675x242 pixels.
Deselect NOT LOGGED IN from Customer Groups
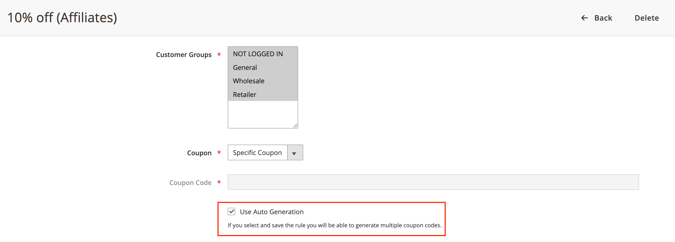tap(258, 54)
